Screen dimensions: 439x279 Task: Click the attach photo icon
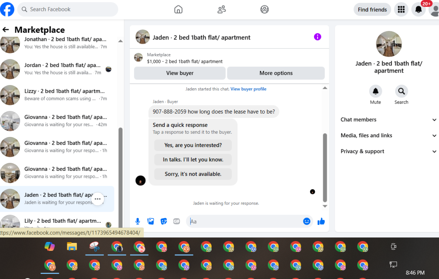pyautogui.click(x=151, y=221)
